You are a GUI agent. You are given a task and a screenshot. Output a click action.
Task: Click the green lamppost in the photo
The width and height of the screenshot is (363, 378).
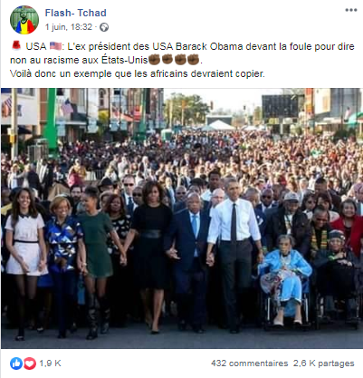click(x=52, y=122)
